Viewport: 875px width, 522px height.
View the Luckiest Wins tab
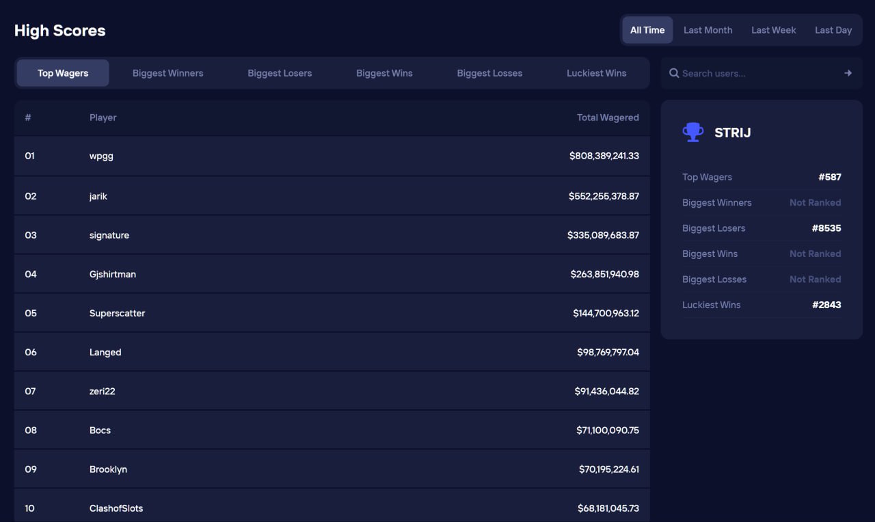tap(596, 73)
